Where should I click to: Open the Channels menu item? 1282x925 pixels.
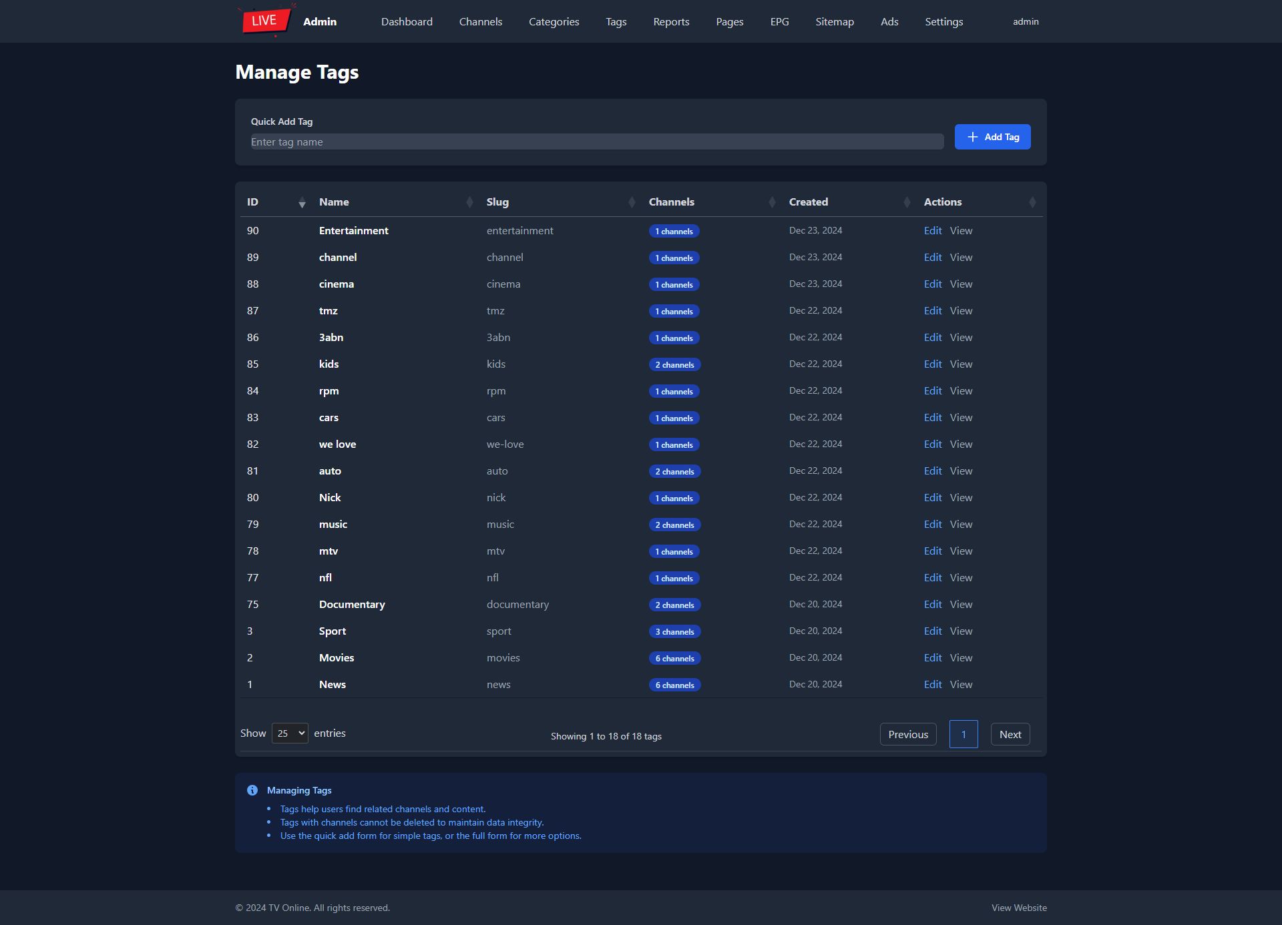click(481, 21)
